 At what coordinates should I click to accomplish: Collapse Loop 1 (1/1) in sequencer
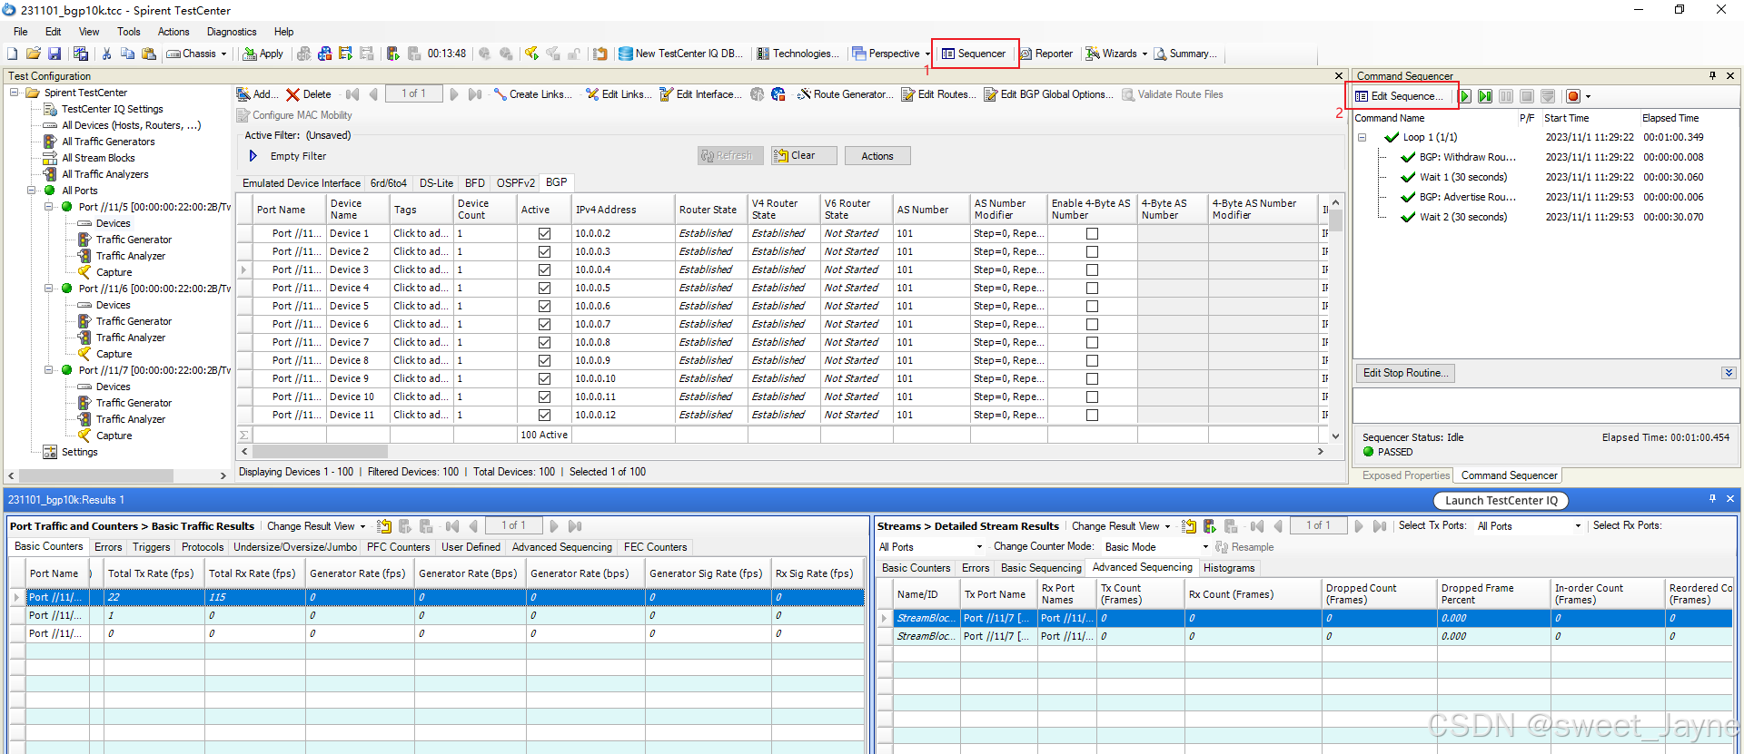pyautogui.click(x=1362, y=138)
